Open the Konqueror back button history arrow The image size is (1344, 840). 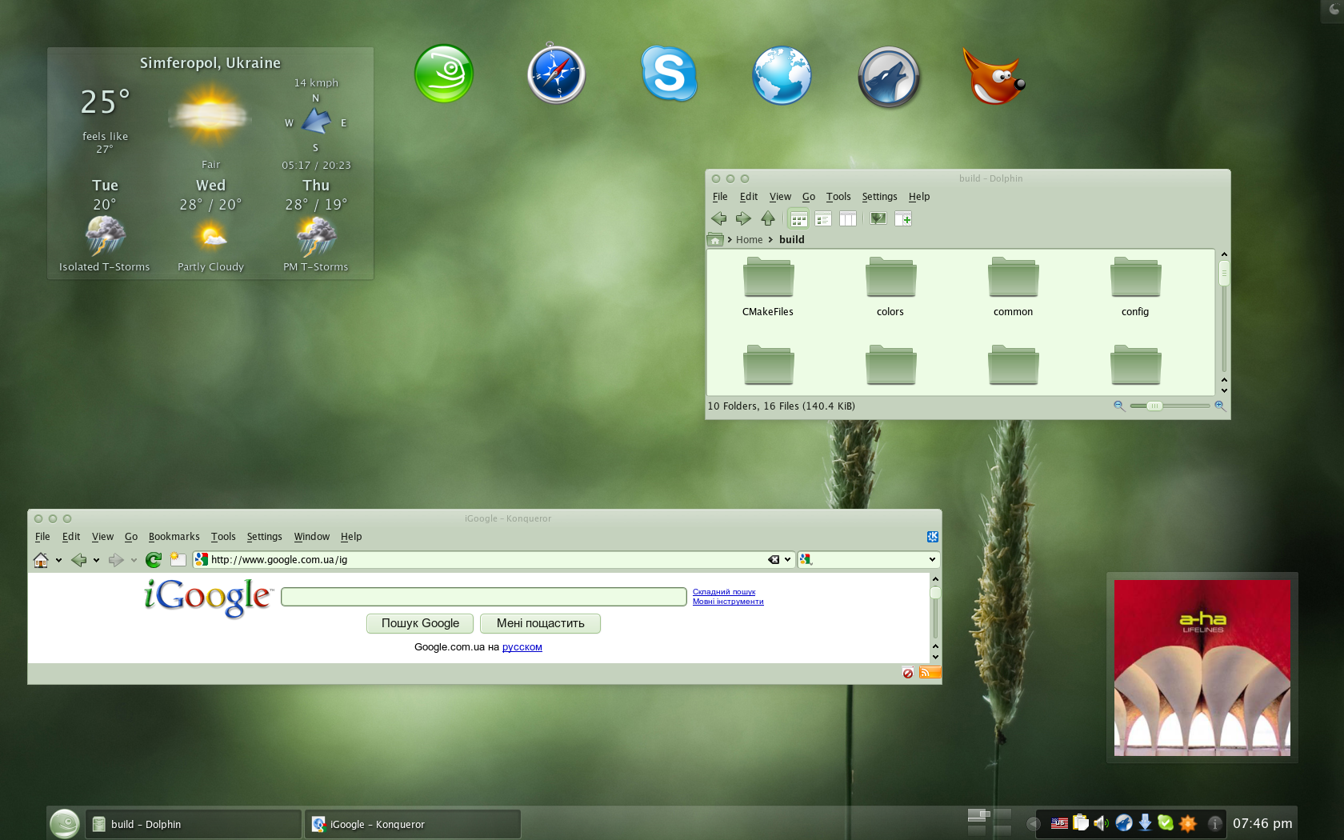pos(96,560)
